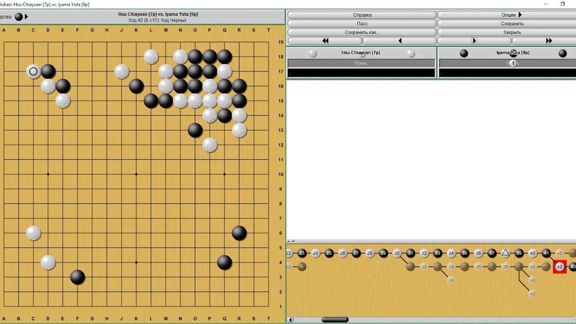Select branch move 34 below node 33
This screenshot has width=576, height=324.
451,280
